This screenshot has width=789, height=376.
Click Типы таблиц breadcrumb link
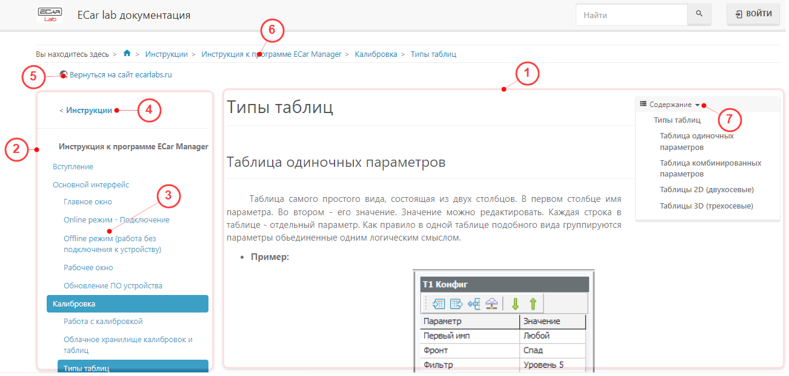[x=433, y=54]
